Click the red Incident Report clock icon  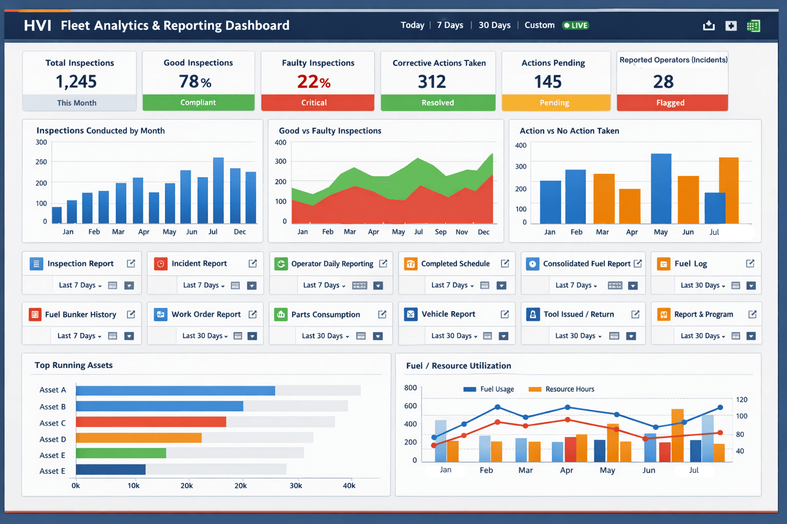pyautogui.click(x=160, y=263)
